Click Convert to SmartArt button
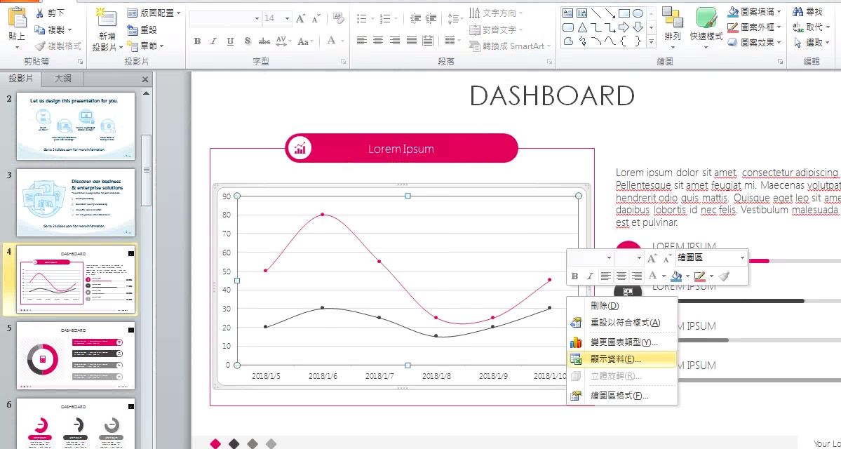This screenshot has width=841, height=449. click(511, 46)
